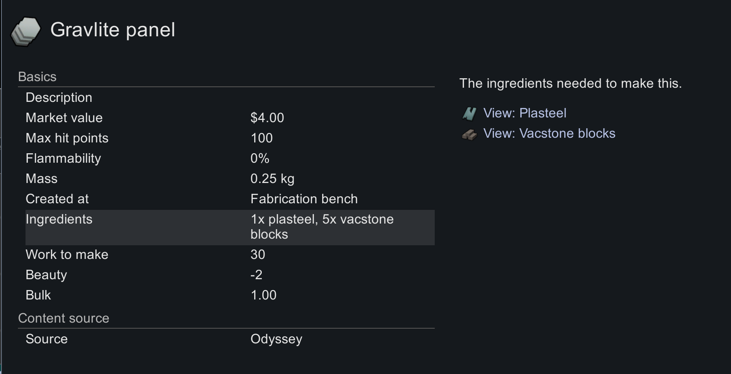This screenshot has height=374, width=731.
Task: Select the Created at row
Action: point(230,199)
